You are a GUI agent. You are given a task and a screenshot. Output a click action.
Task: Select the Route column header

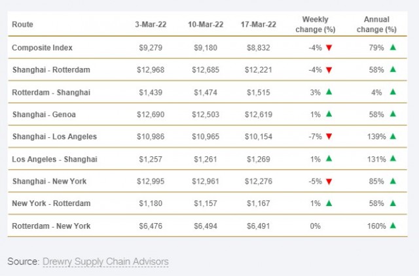click(x=22, y=24)
